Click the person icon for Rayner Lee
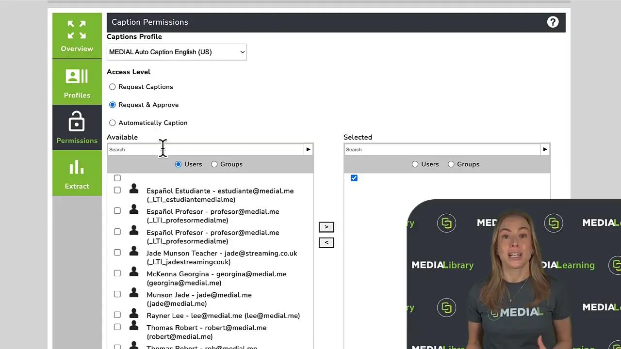Screen dimensions: 621x349 pos(134,314)
